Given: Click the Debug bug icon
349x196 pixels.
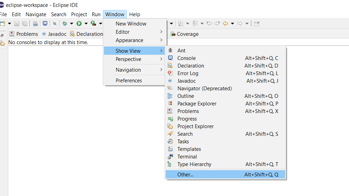Looking at the screenshot, I should pyautogui.click(x=65, y=23).
